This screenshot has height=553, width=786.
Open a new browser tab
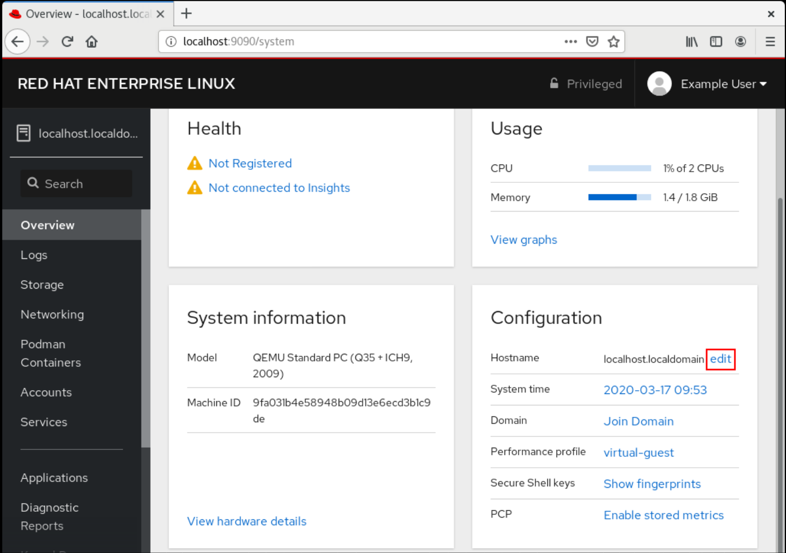186,14
